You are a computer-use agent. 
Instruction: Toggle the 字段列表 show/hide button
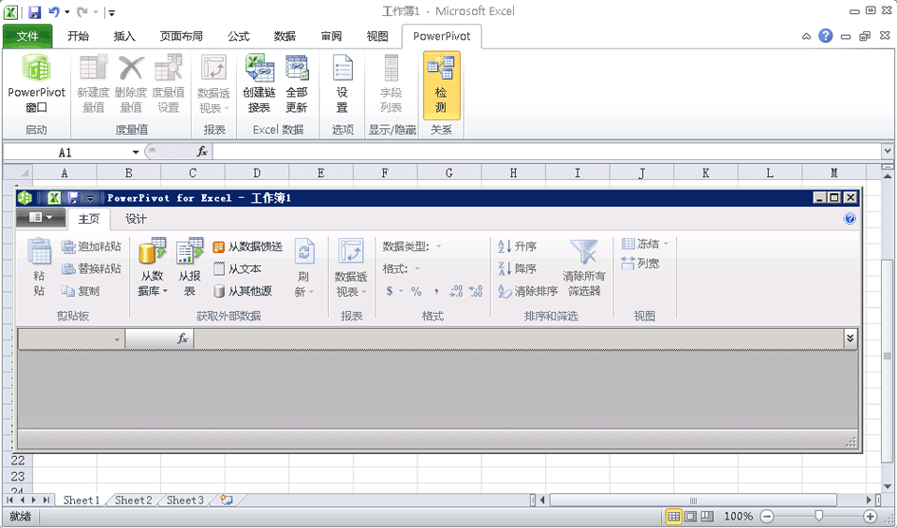point(392,83)
